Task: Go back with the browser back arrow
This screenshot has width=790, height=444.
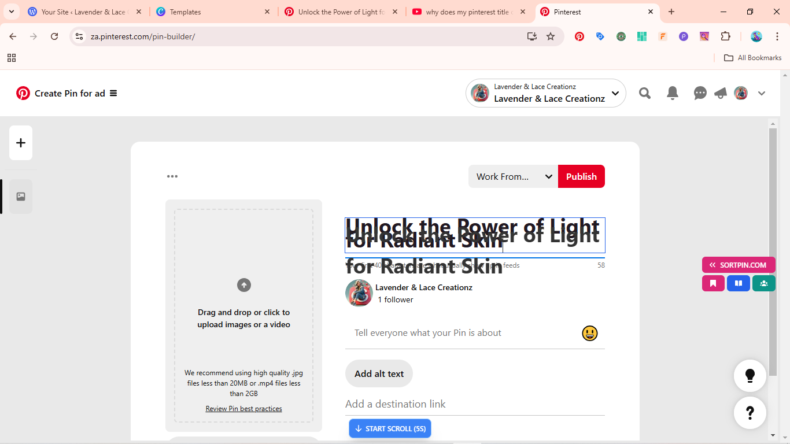Action: pos(13,36)
